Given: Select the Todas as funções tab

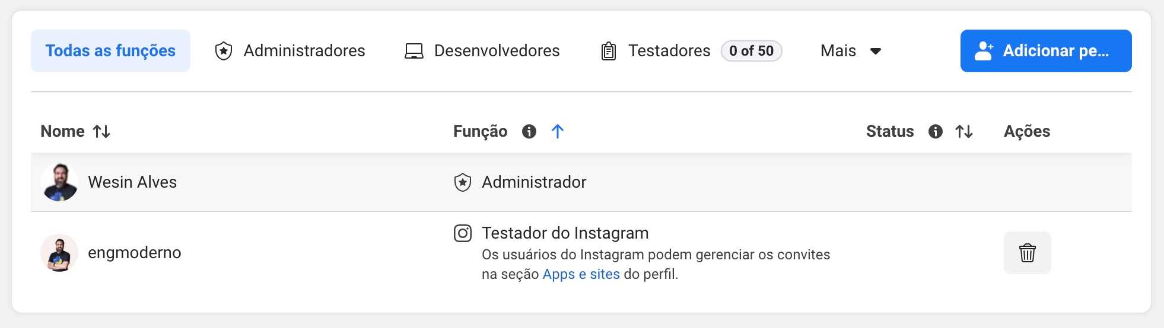Looking at the screenshot, I should pyautogui.click(x=110, y=51).
